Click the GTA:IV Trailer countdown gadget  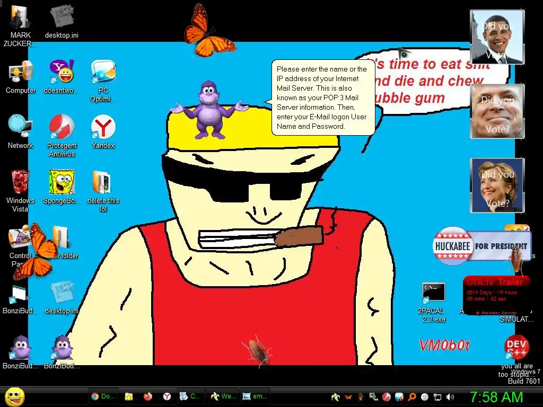coord(496,295)
